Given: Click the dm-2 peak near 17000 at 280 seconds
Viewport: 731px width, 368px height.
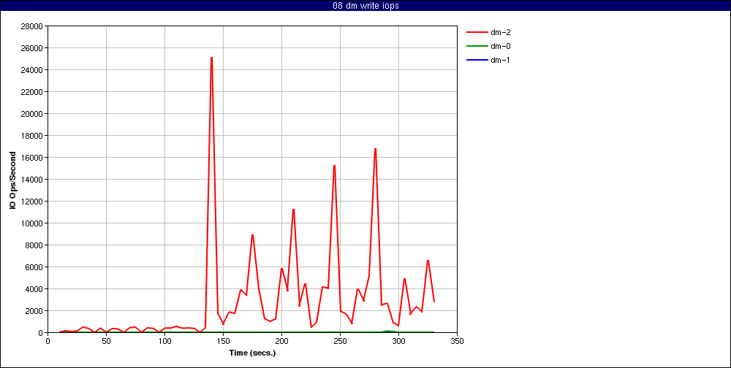Looking at the screenshot, I should 375,149.
